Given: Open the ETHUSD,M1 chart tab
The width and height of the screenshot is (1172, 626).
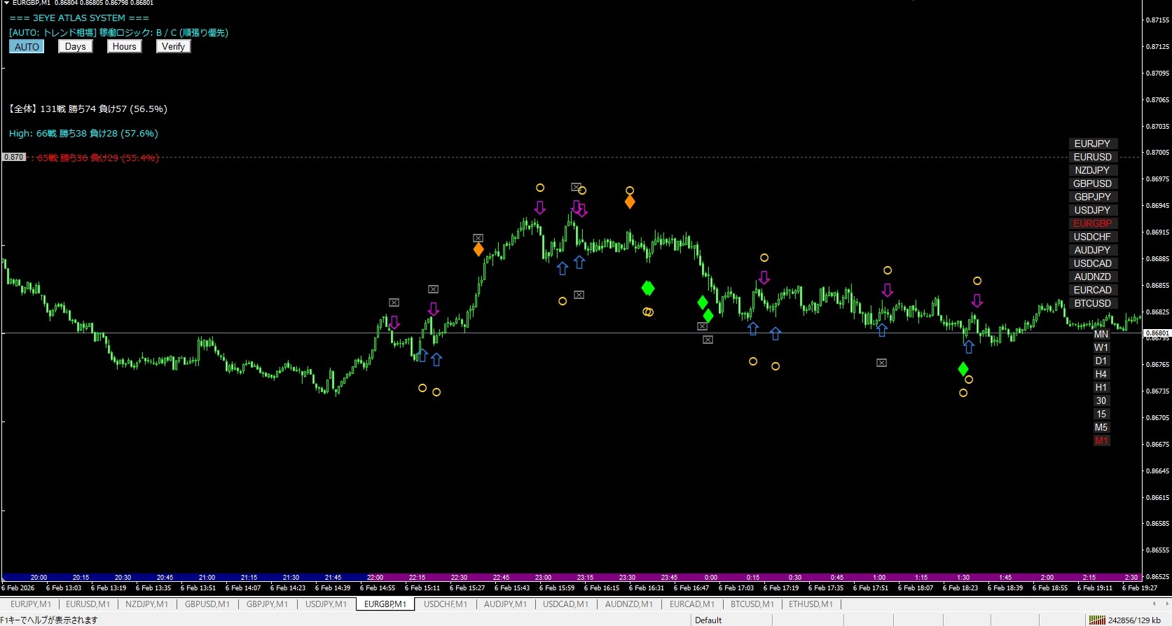Looking at the screenshot, I should pyautogui.click(x=811, y=604).
